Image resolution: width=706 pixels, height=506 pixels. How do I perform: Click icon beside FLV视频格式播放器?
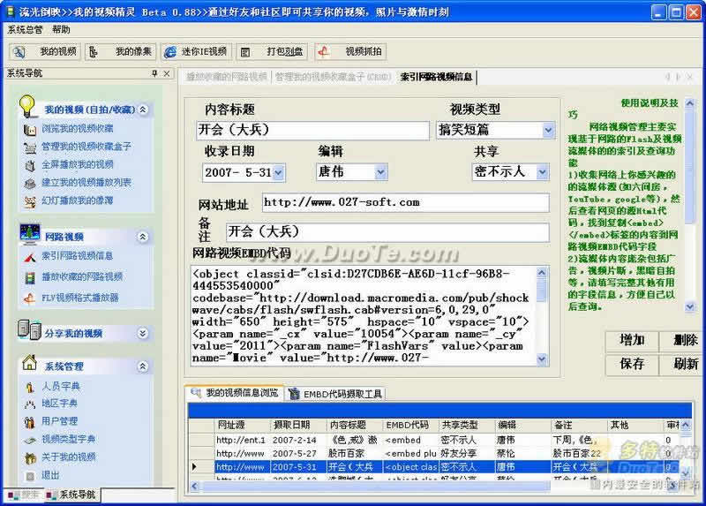tap(30, 298)
